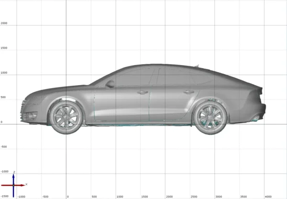This screenshot has width=287, height=199.
Task: Click the X-axis label 500
Action: [94, 197]
